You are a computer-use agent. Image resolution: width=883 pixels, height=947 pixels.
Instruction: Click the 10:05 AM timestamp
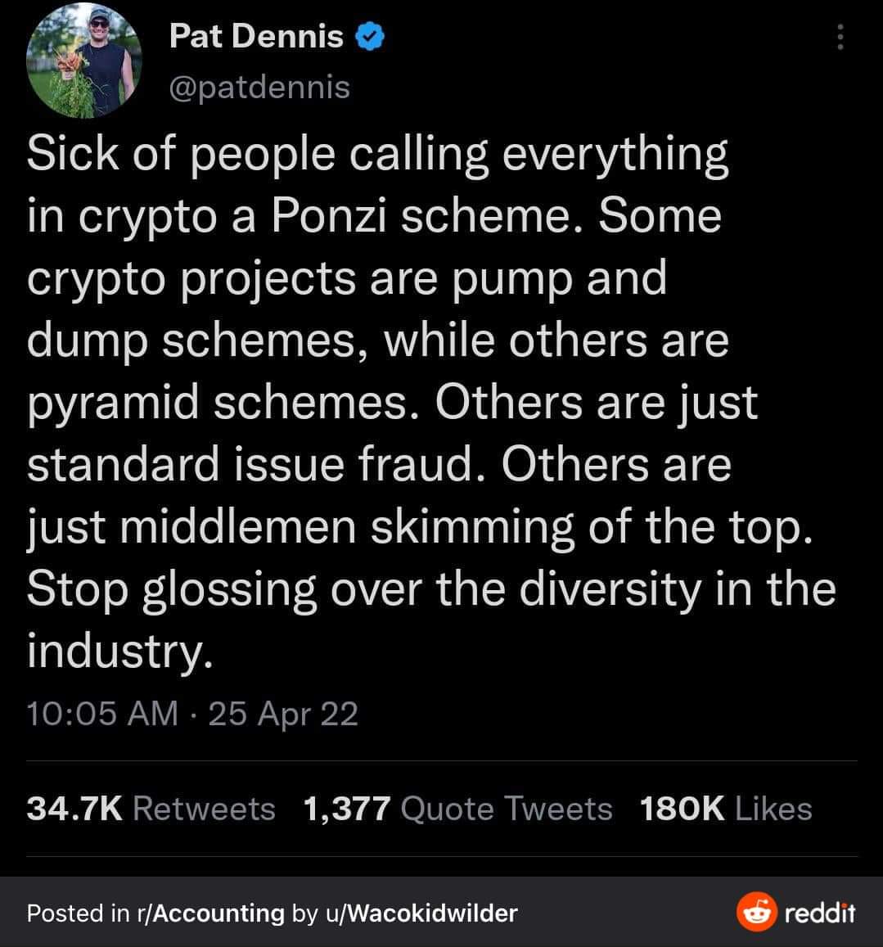[102, 714]
